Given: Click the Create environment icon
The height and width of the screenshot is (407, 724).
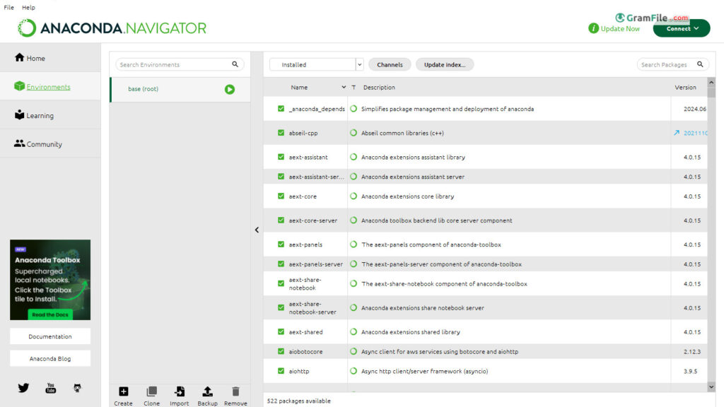Looking at the screenshot, I should [x=123, y=391].
